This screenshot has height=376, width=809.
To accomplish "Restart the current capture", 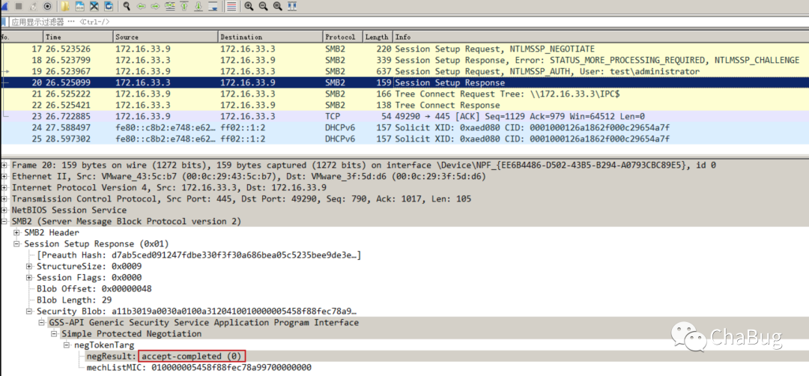I will pos(33,6).
